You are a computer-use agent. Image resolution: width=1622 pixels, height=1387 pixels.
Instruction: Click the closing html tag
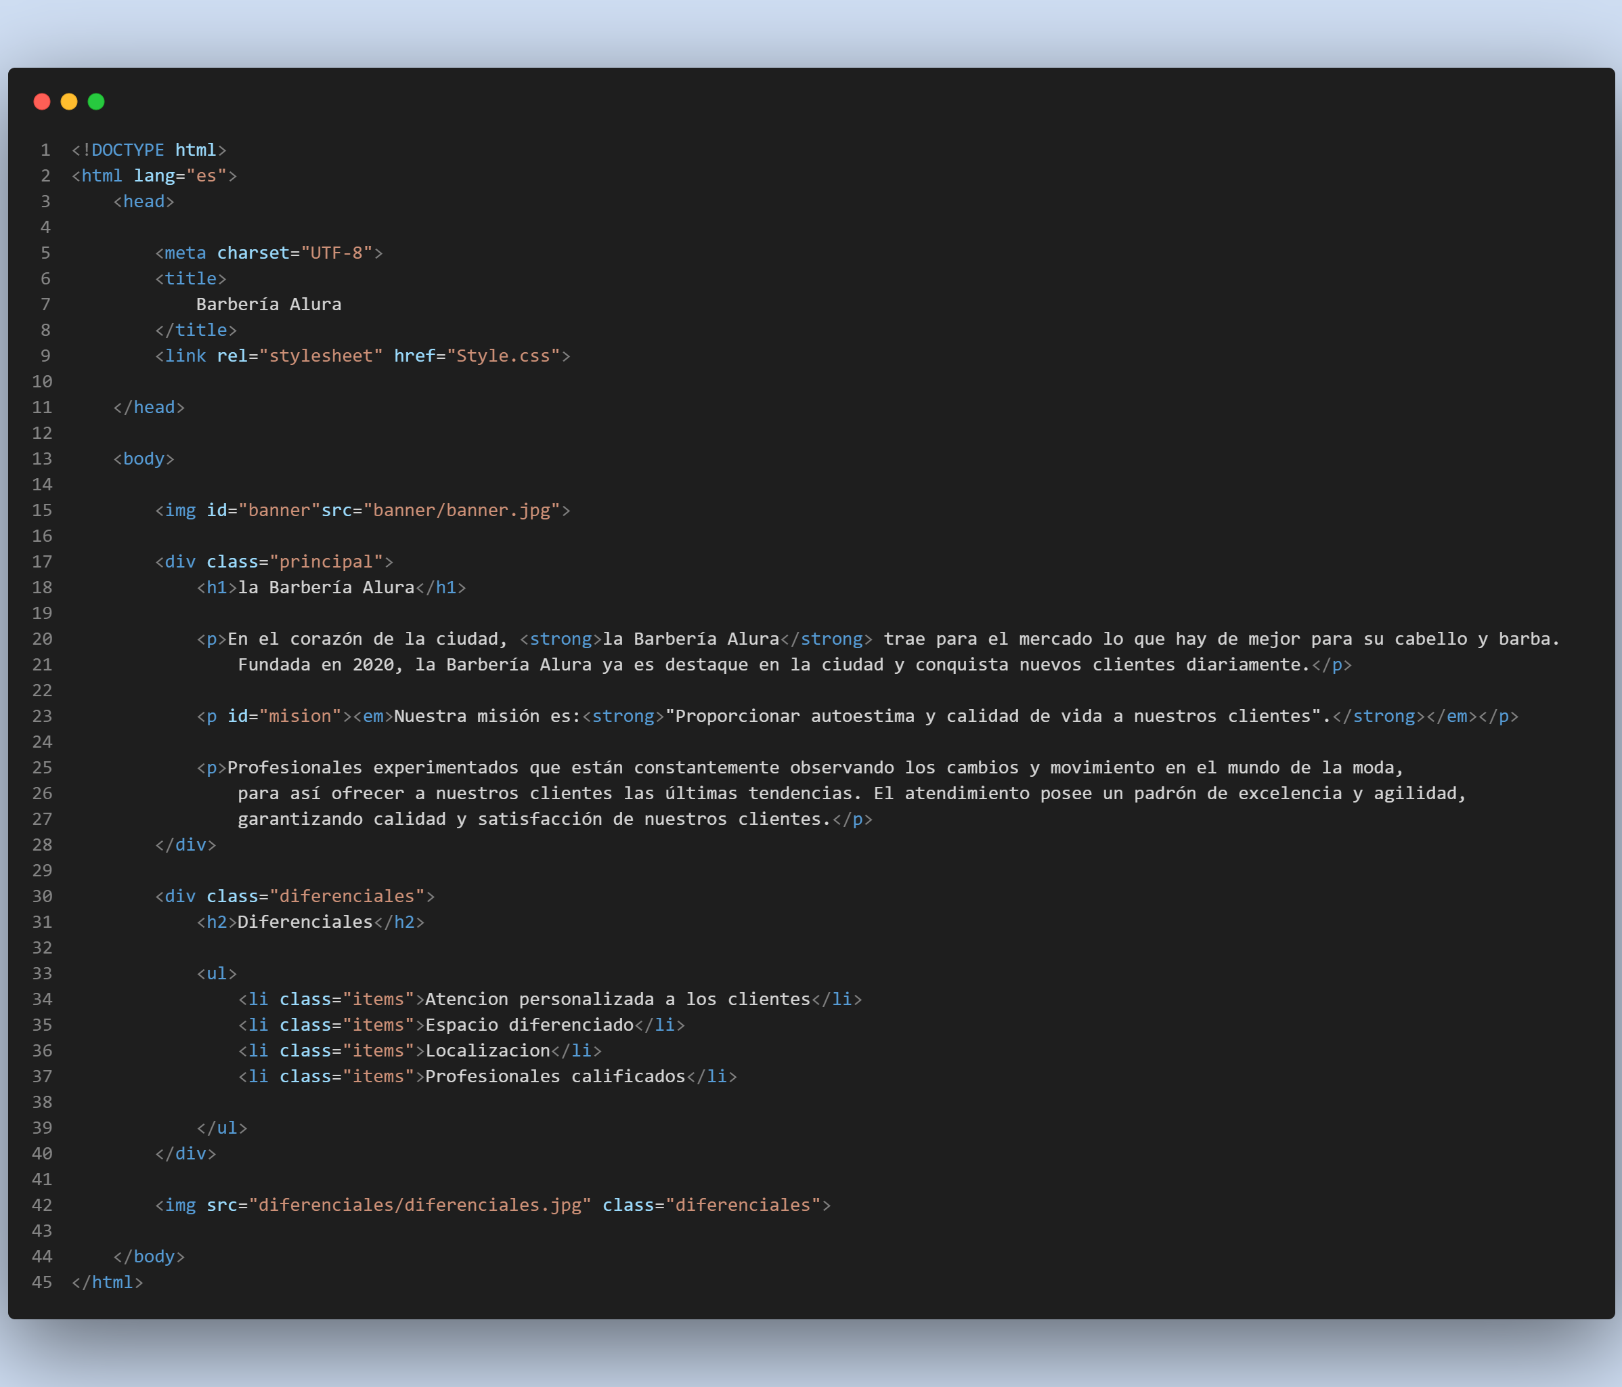click(107, 1283)
